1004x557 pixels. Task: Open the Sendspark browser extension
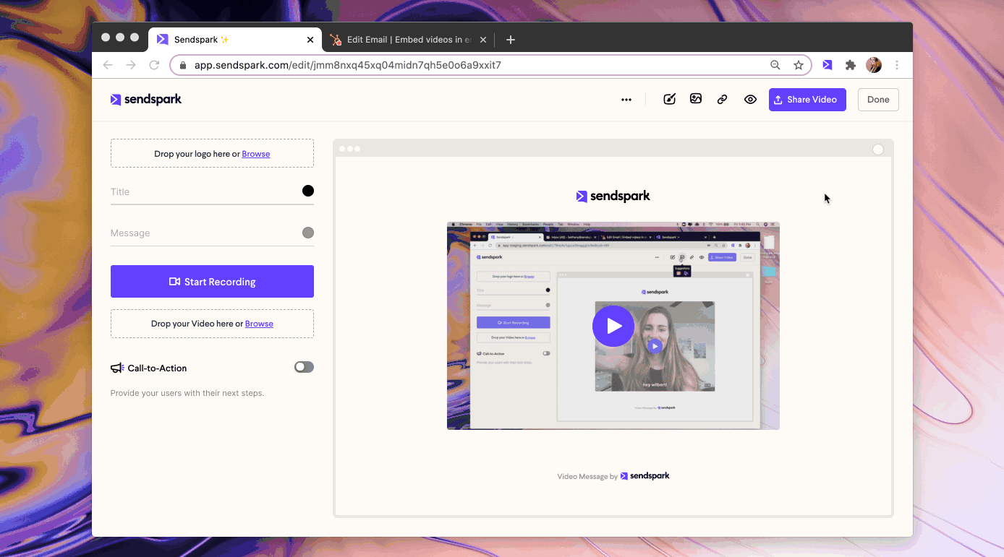point(828,65)
